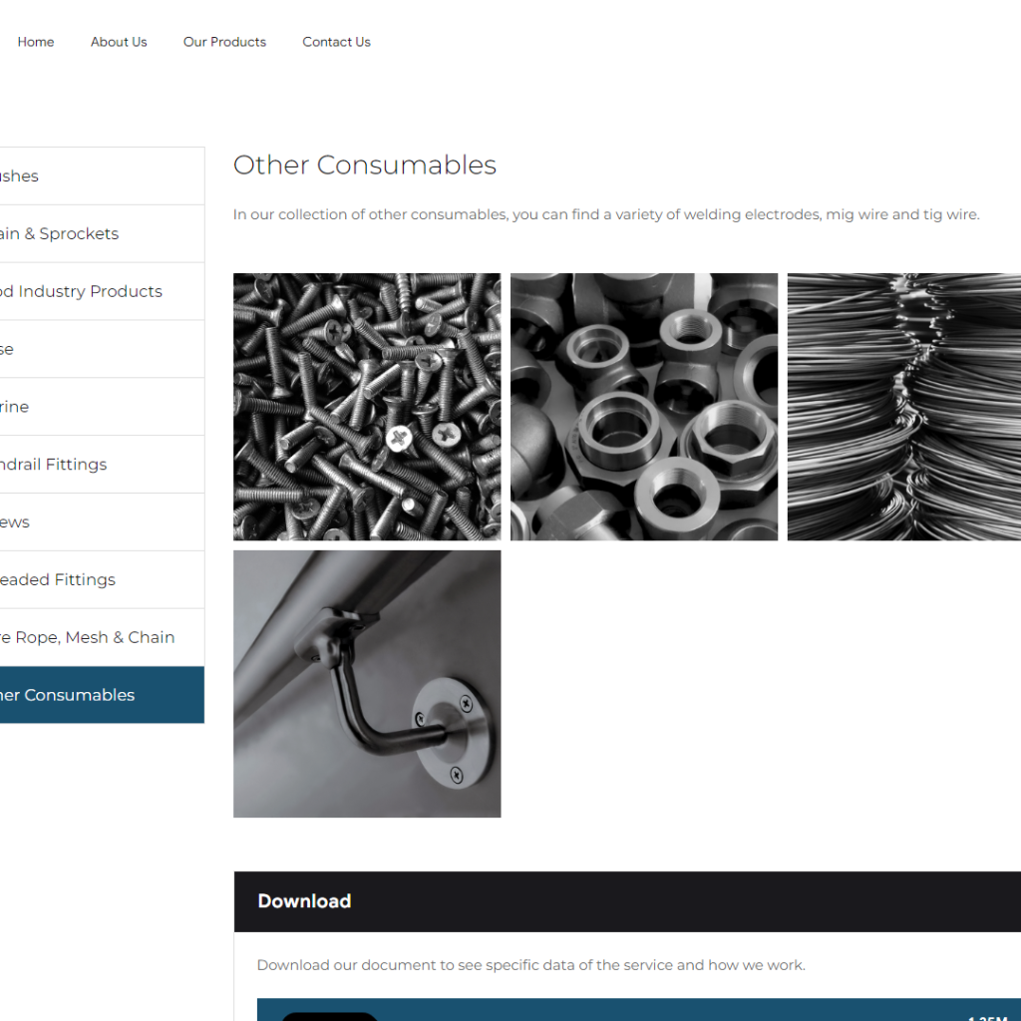Click the active Other Consumables category
Viewport: 1021px width, 1021px height.
[103, 695]
